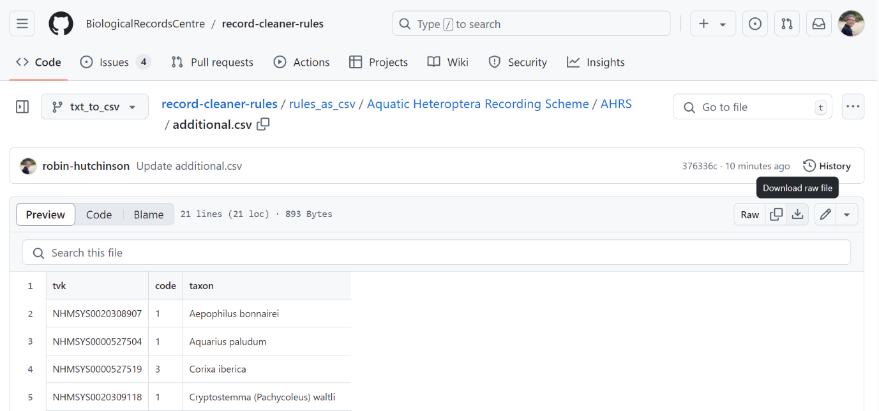879x411 pixels.
Task: Open the file tree side panel
Action: [x=22, y=107]
